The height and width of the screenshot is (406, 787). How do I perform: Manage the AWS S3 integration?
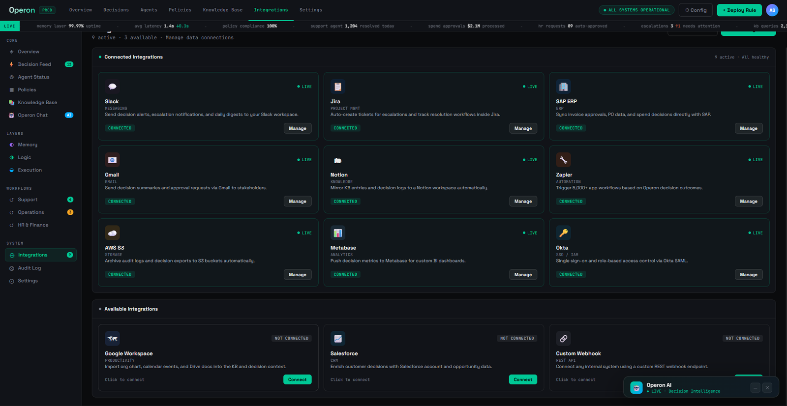pos(298,275)
